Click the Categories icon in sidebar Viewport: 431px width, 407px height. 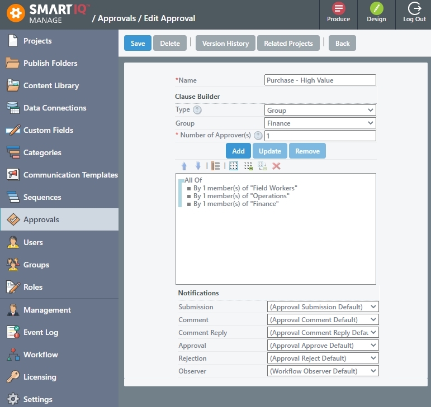point(13,152)
